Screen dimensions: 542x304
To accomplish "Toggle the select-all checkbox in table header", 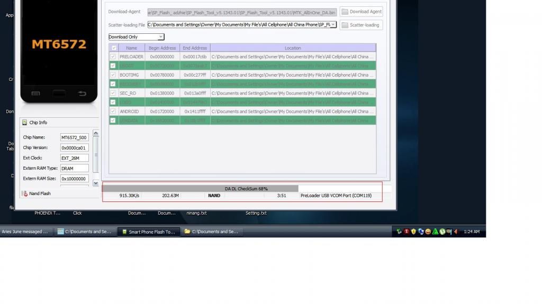I will (113, 48).
